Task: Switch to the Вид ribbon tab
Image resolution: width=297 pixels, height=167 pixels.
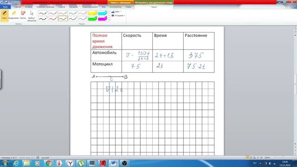Action: coord(103,7)
